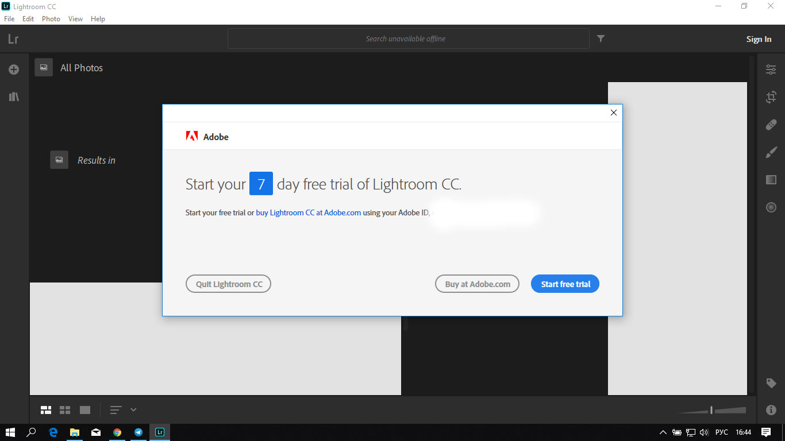Image resolution: width=785 pixels, height=441 pixels.
Task: Click the All Photos title text
Action: tap(82, 68)
